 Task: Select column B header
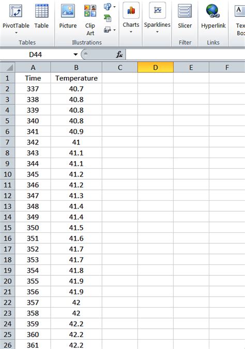(x=76, y=68)
